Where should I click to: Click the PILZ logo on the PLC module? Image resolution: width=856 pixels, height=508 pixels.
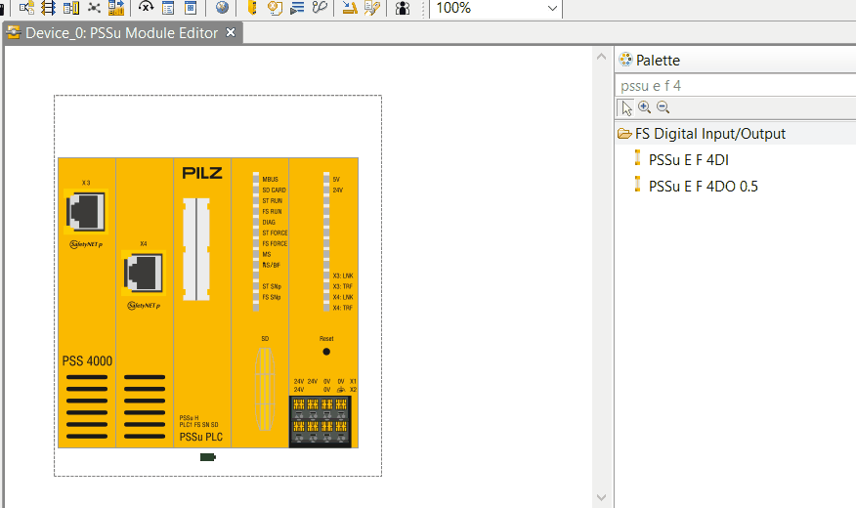coord(202,173)
